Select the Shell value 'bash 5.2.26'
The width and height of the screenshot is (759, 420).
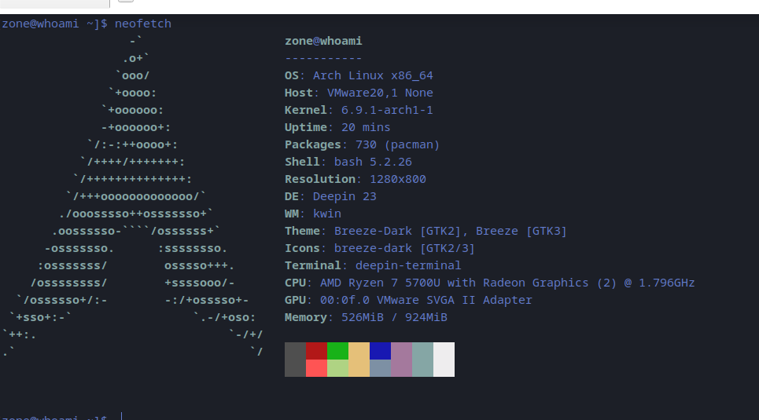click(373, 162)
